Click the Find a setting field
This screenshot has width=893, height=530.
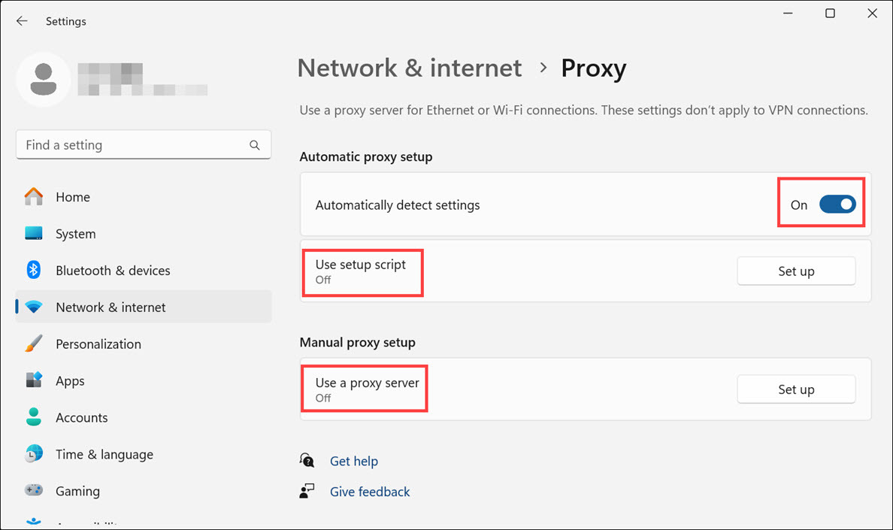coord(132,145)
